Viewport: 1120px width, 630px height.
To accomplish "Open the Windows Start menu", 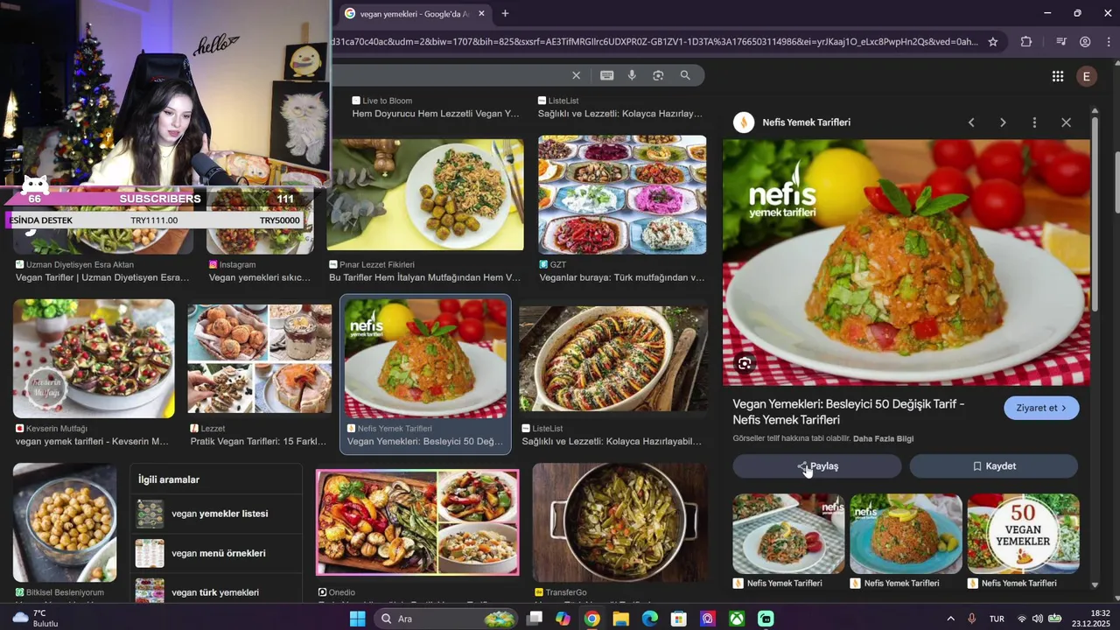I will click(x=357, y=619).
